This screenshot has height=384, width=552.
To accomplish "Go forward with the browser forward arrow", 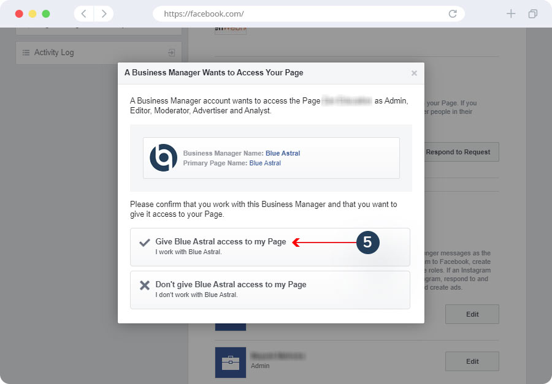I will [x=104, y=13].
